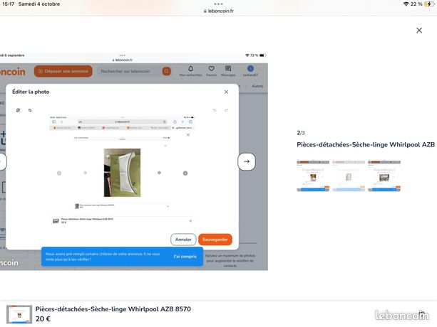437x327 pixels.
Task: Open the iPad multitasking three-dots menu
Action: click(218, 4)
